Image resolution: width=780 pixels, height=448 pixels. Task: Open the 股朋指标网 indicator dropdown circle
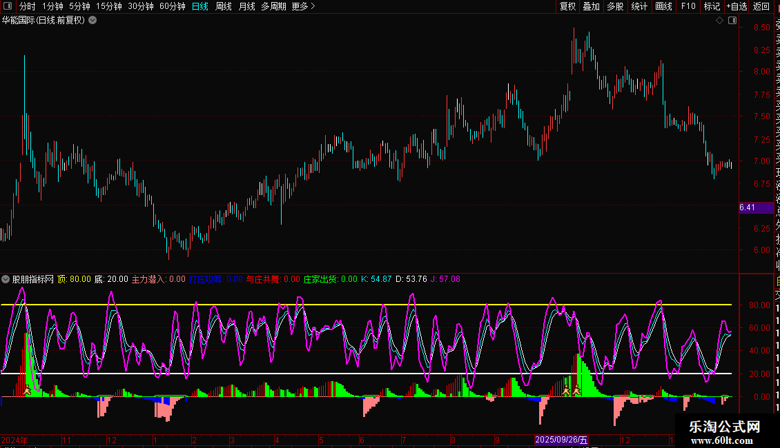(6, 279)
